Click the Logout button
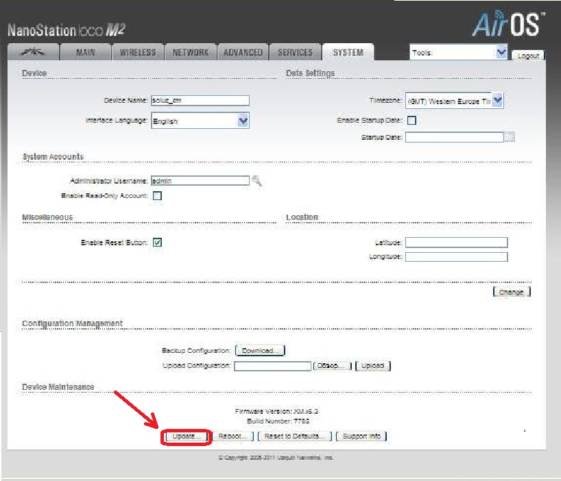The image size is (561, 481). click(x=528, y=56)
